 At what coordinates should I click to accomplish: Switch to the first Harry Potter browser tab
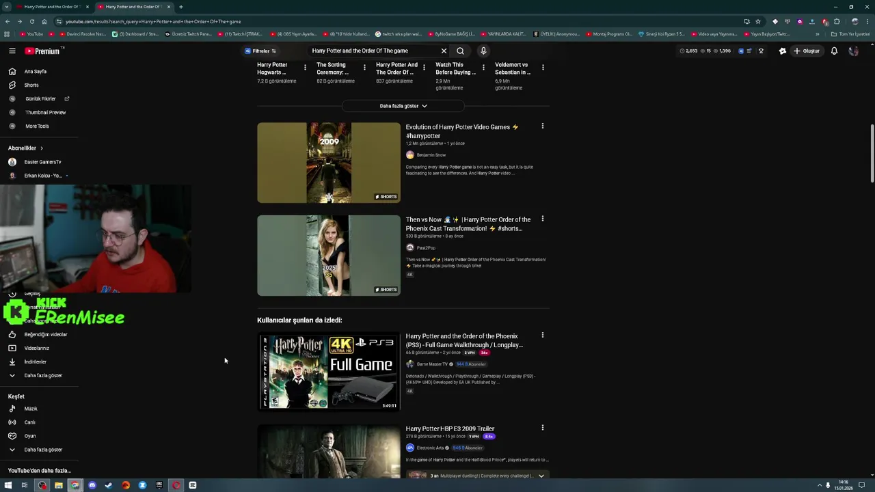point(52,7)
